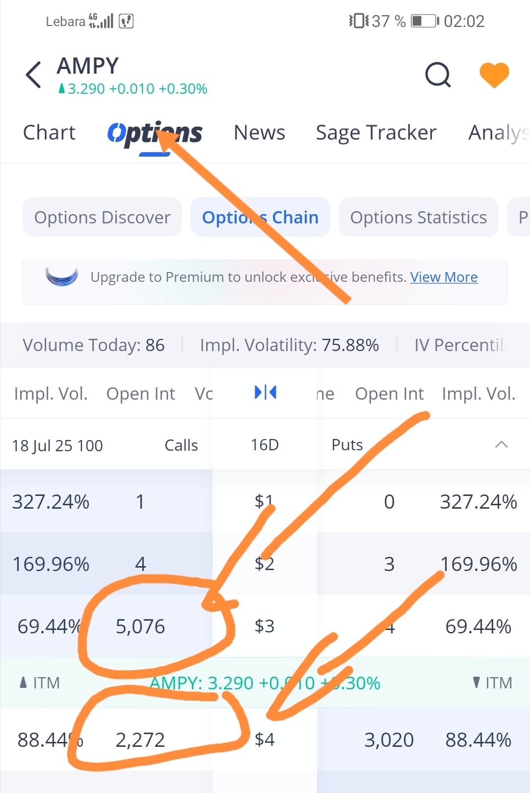Select the Options Statistics chip
This screenshot has height=793, width=530.
click(418, 217)
